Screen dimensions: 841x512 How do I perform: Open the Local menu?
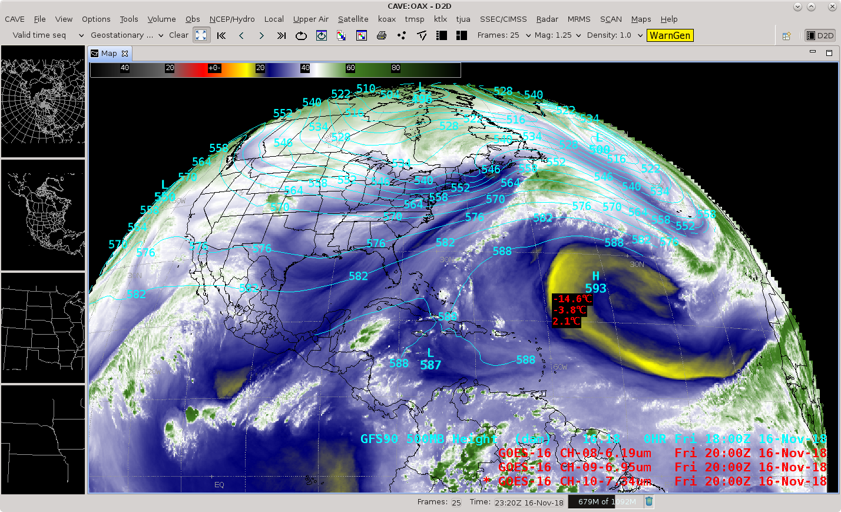(274, 19)
